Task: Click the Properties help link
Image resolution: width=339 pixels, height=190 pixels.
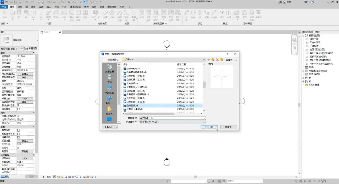Action: (x=5, y=177)
